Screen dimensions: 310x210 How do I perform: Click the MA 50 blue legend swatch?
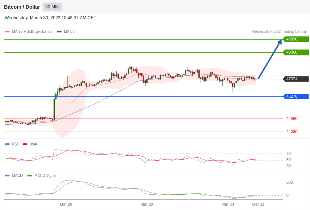click(x=59, y=32)
